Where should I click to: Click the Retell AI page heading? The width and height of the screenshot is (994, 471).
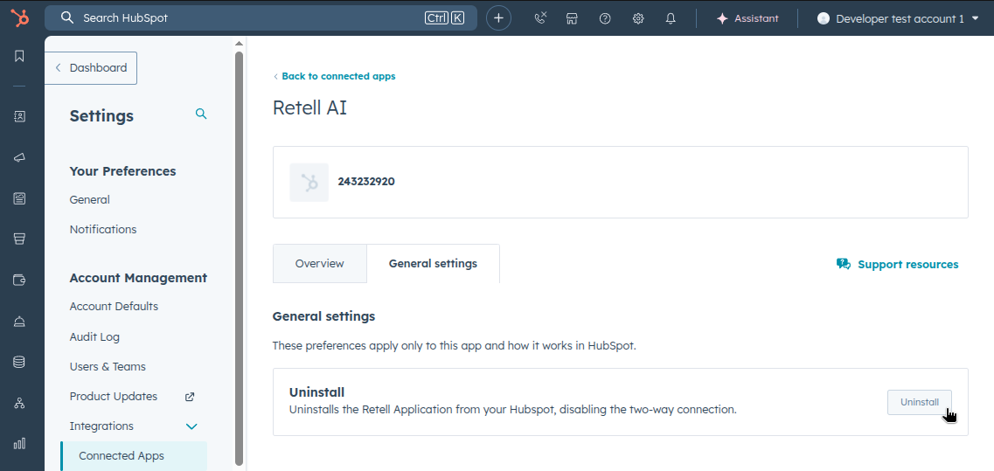pos(309,107)
